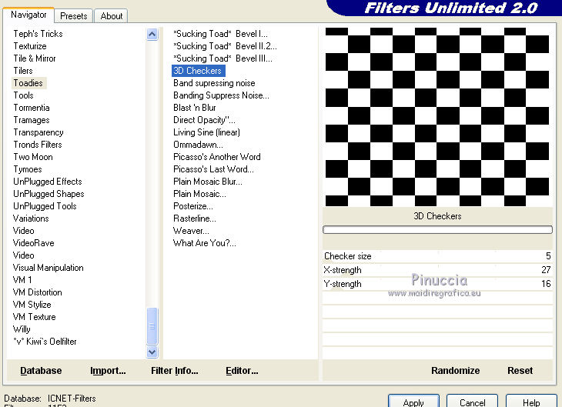Choose Living Sine (linear) filter
This screenshot has height=407, width=562.
point(207,132)
